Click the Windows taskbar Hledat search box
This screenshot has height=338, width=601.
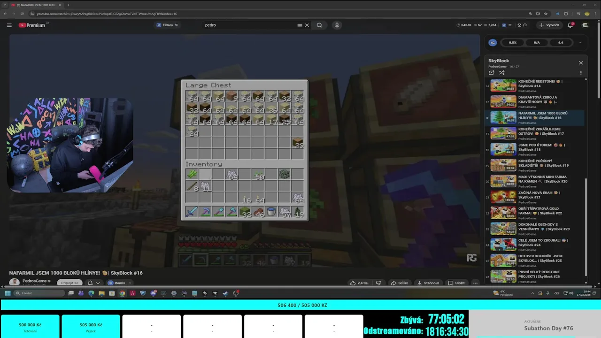click(39, 293)
